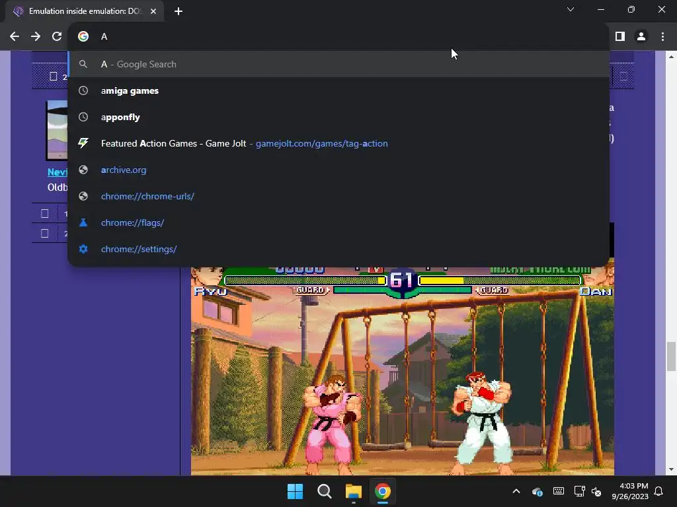This screenshot has height=507, width=677.
Task: Open the Windows Start menu
Action: point(296,491)
